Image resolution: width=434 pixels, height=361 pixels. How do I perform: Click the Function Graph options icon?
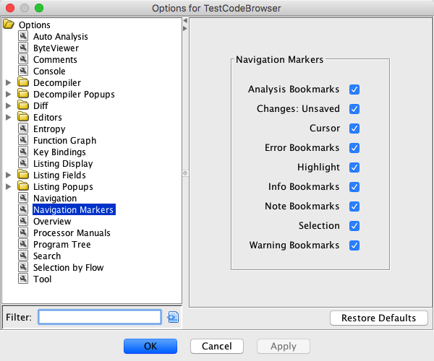tap(22, 141)
